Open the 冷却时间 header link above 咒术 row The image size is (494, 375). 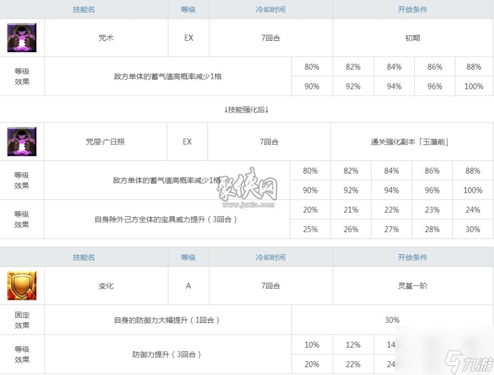point(271,9)
